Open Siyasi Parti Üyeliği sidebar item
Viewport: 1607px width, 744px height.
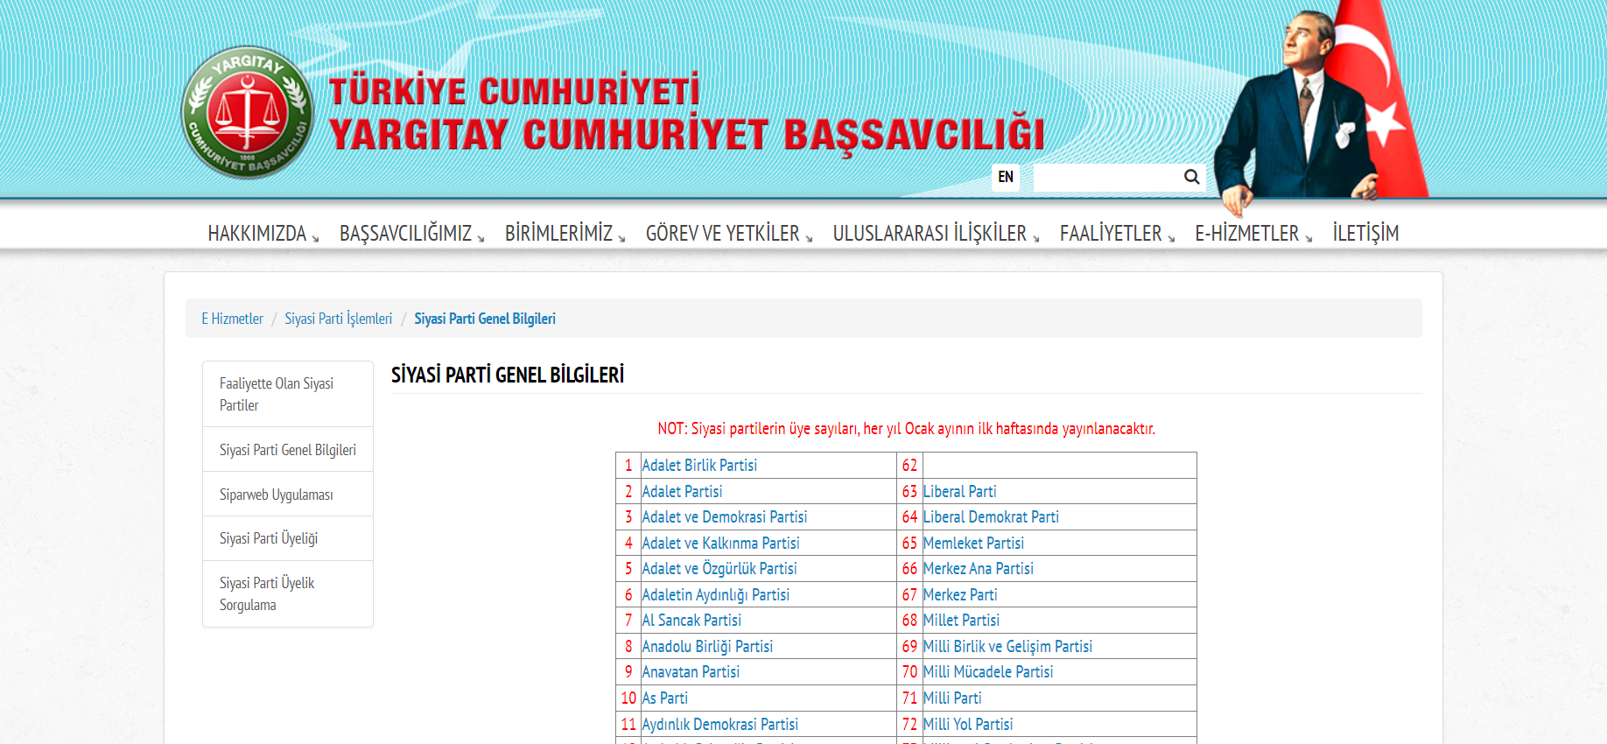tap(288, 538)
